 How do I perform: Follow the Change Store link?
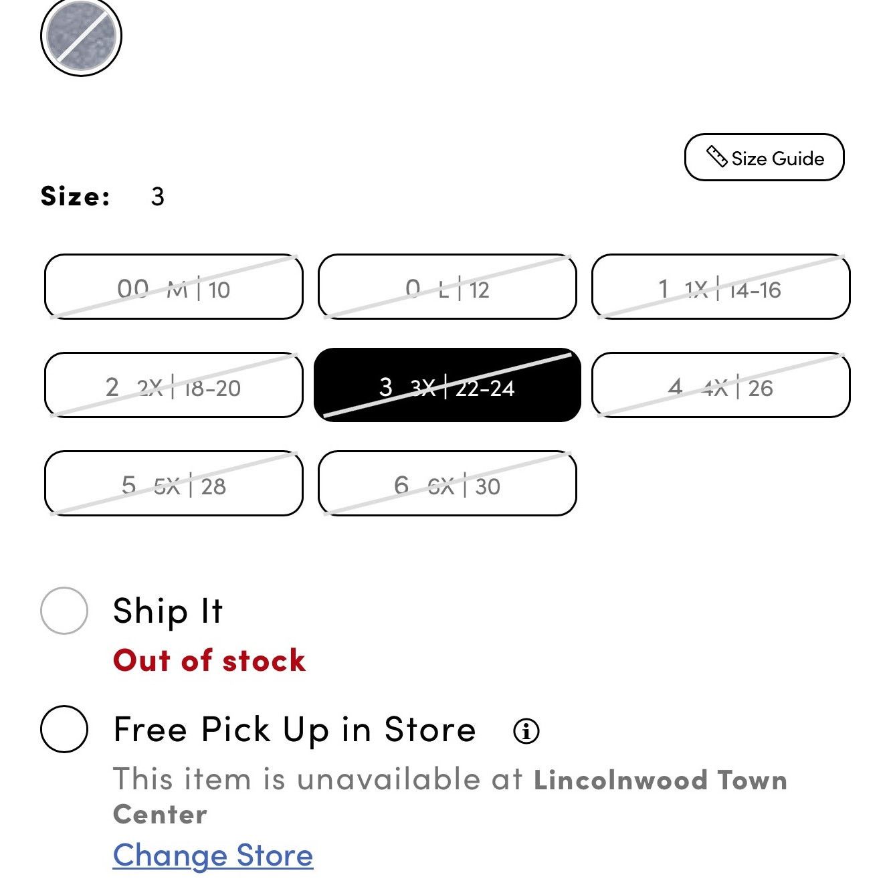pos(213,856)
